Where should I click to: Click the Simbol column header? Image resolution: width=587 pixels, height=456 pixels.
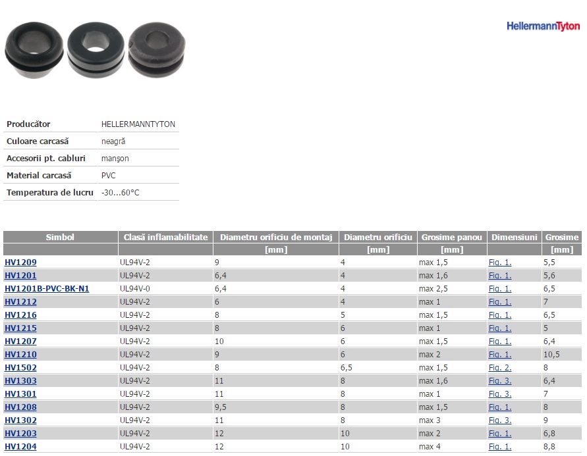pos(60,237)
